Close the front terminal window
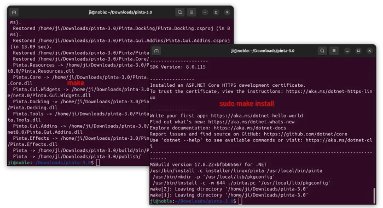383x208 pixels. (369, 51)
